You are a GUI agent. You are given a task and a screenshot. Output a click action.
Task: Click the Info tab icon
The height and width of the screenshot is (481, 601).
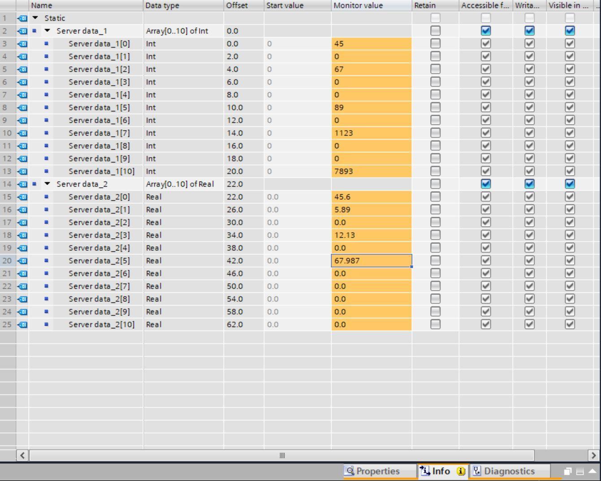pos(425,471)
